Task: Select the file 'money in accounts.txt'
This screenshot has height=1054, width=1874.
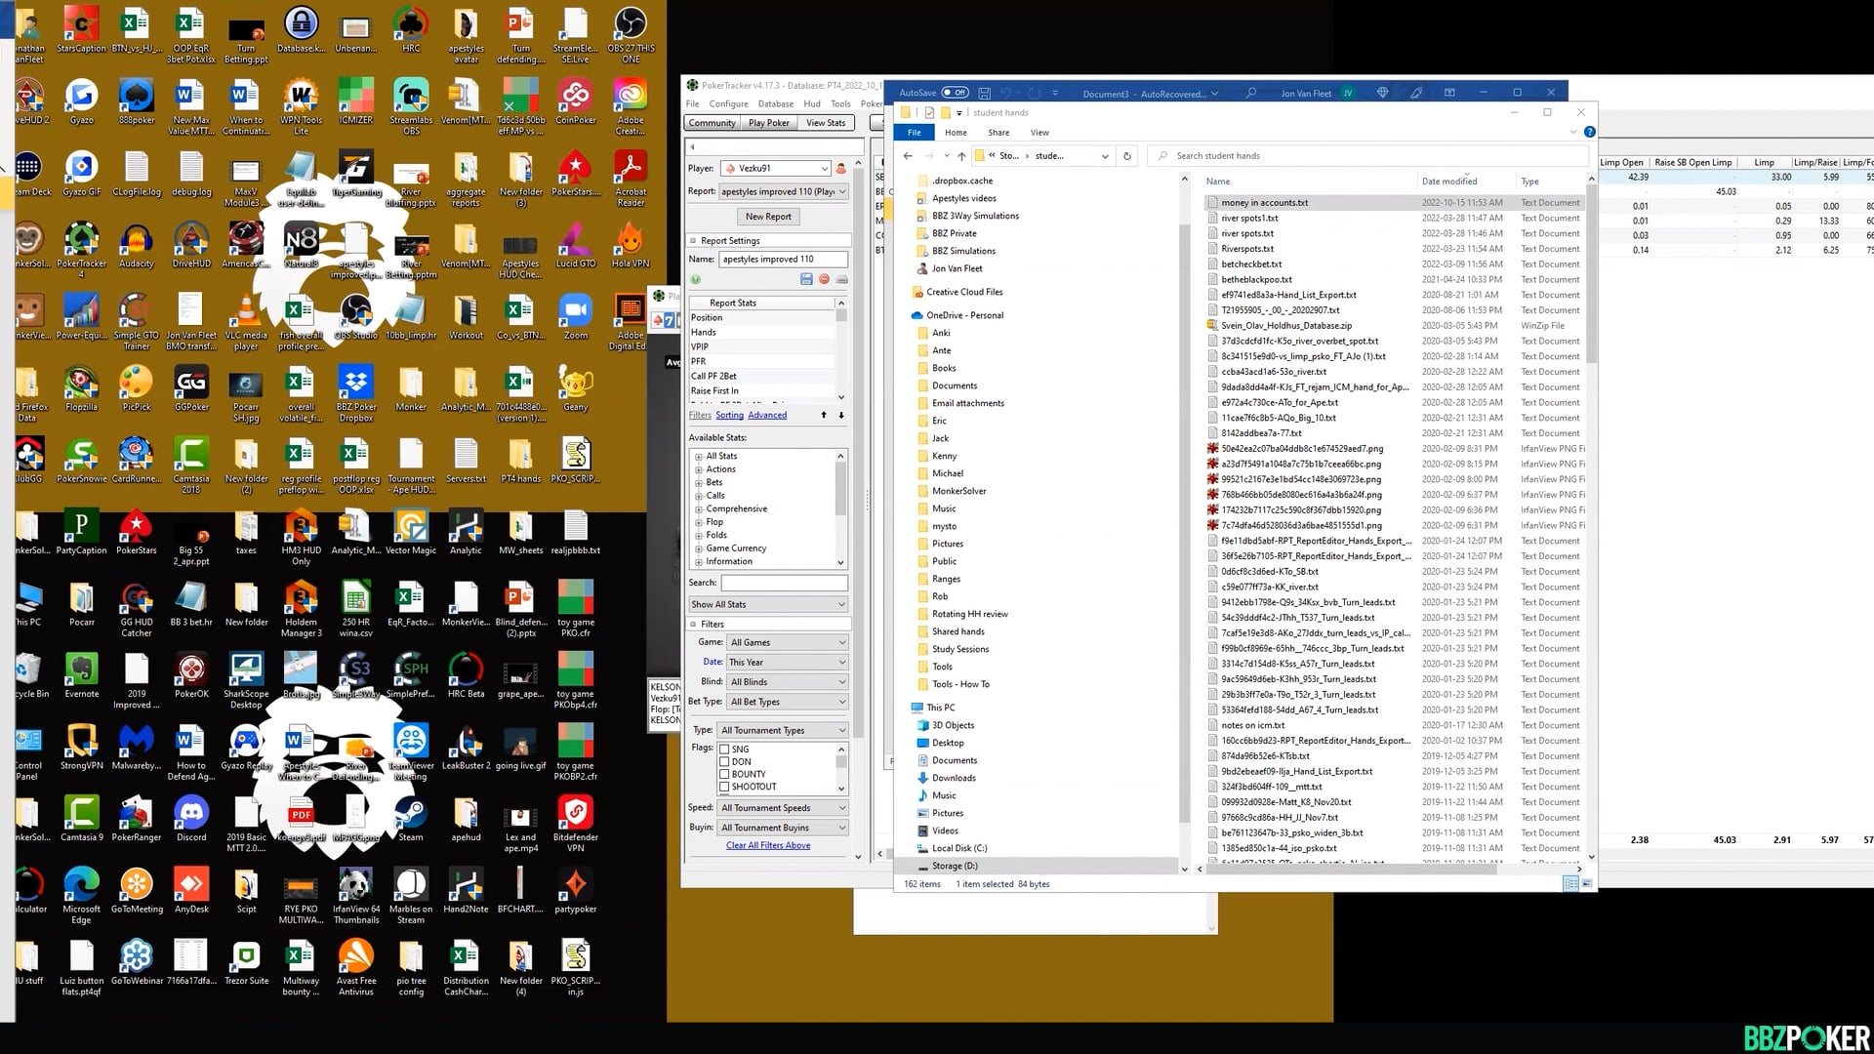Action: (x=1264, y=202)
